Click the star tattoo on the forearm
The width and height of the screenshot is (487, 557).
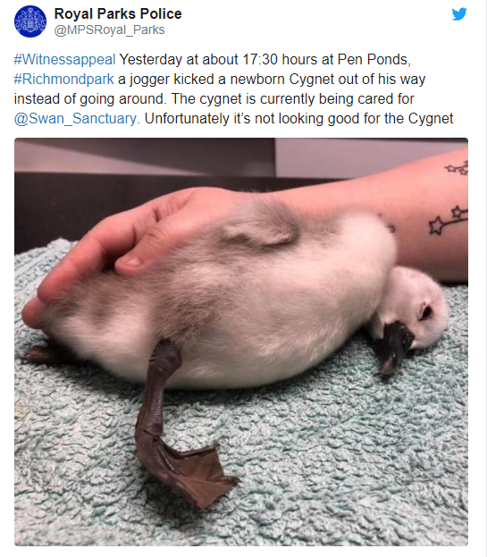[449, 220]
